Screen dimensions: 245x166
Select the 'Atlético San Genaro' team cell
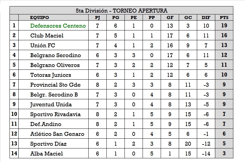tap(57, 134)
